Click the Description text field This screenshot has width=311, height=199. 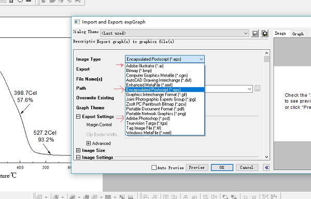coord(182,41)
